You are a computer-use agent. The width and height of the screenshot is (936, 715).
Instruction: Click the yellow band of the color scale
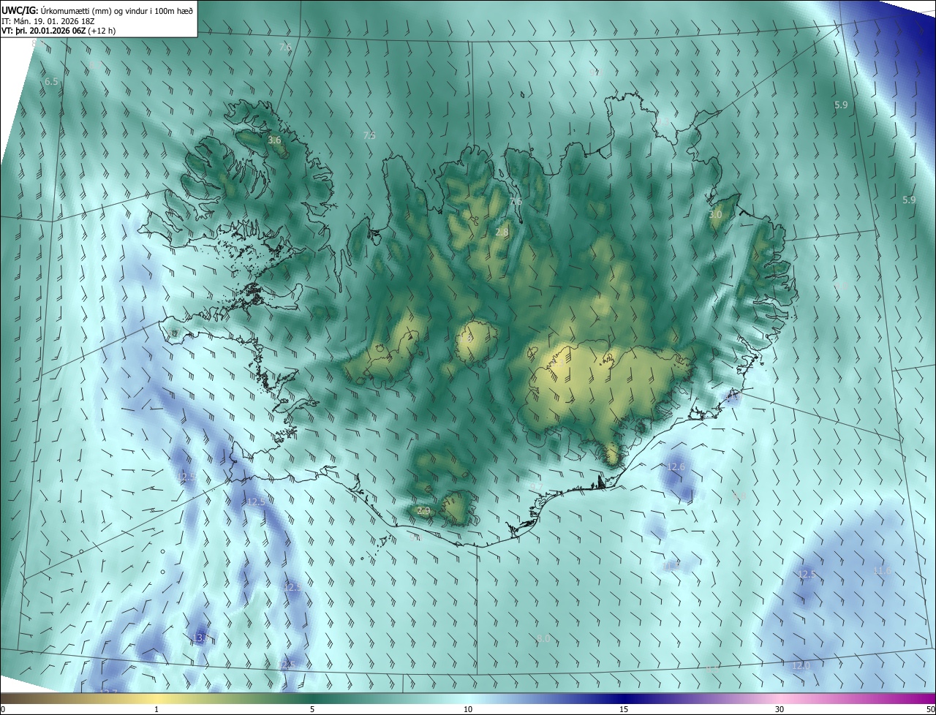click(x=156, y=698)
